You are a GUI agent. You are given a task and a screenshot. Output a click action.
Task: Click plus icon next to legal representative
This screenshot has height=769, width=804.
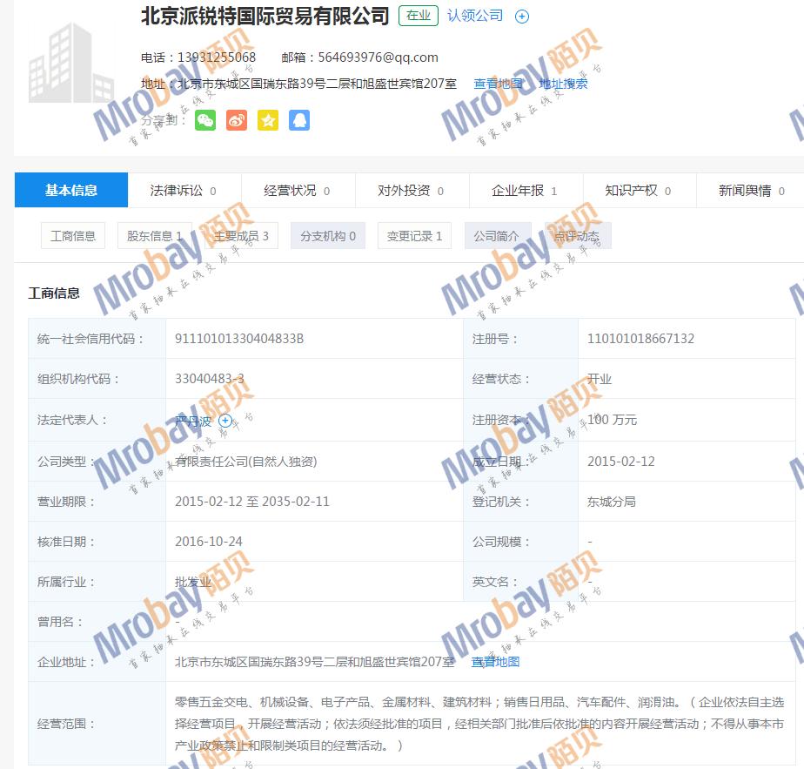point(225,421)
